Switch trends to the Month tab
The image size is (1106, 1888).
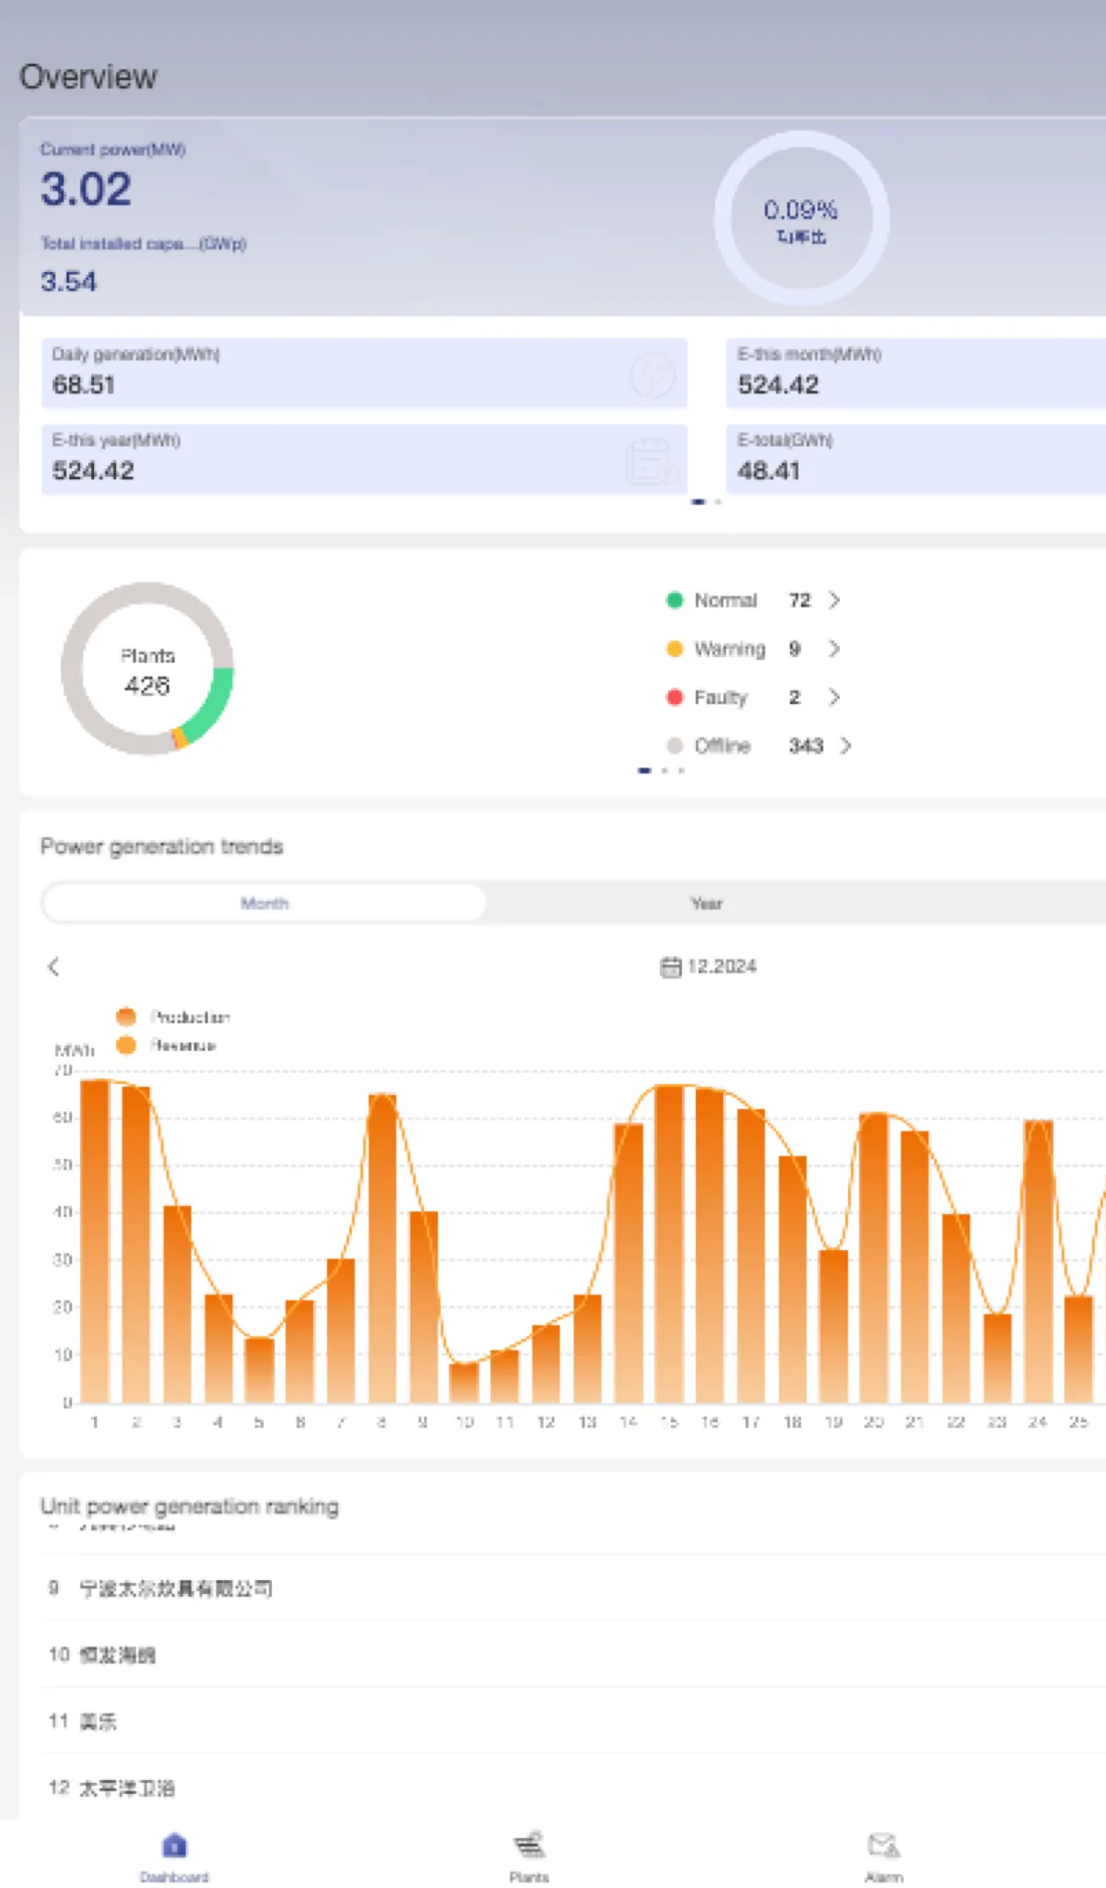(x=265, y=903)
